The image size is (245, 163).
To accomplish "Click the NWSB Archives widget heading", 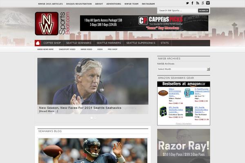I will tap(169, 59).
